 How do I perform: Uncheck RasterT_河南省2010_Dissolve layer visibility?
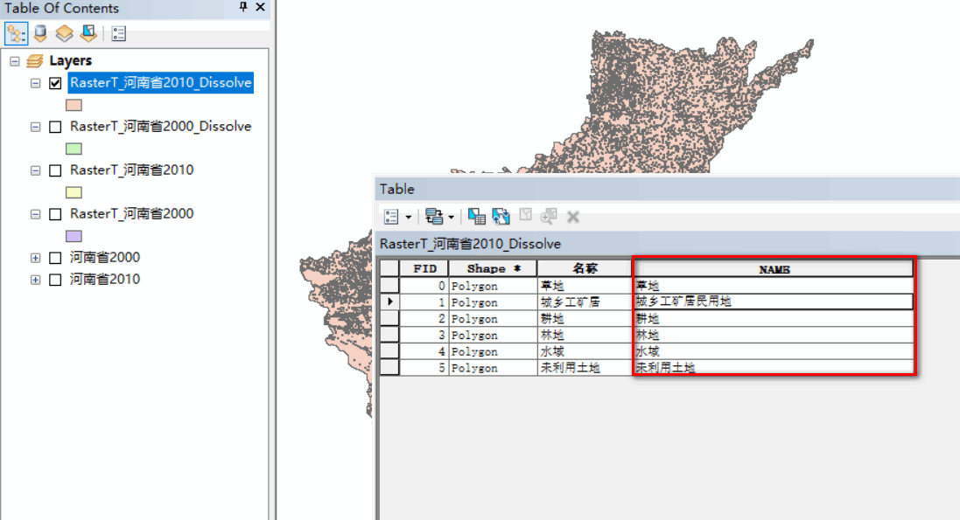(x=55, y=83)
